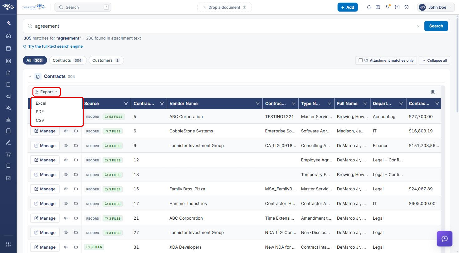Open the notifications bell icon

click(x=369, y=7)
